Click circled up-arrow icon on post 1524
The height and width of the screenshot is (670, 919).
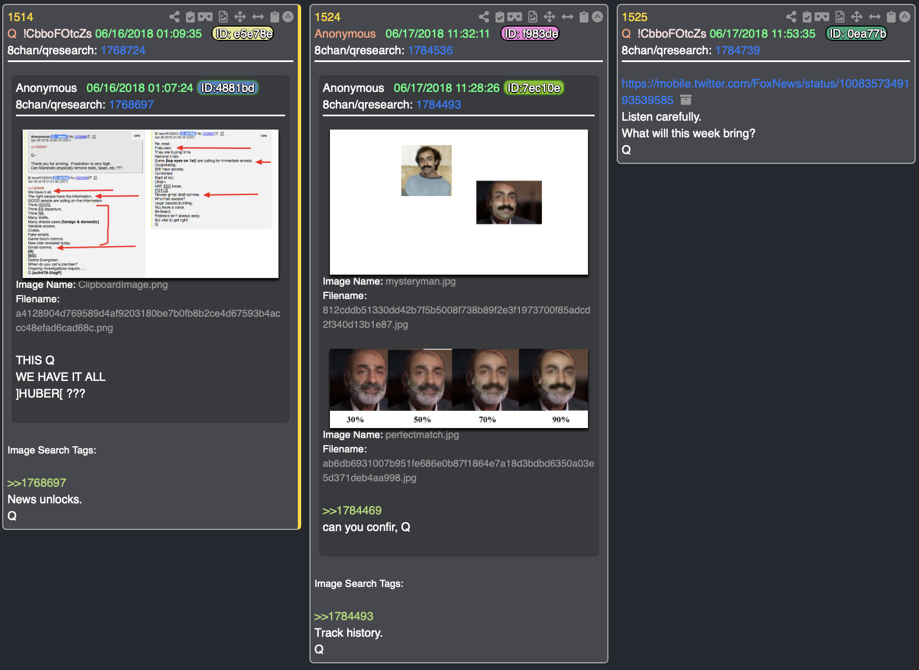coord(597,17)
